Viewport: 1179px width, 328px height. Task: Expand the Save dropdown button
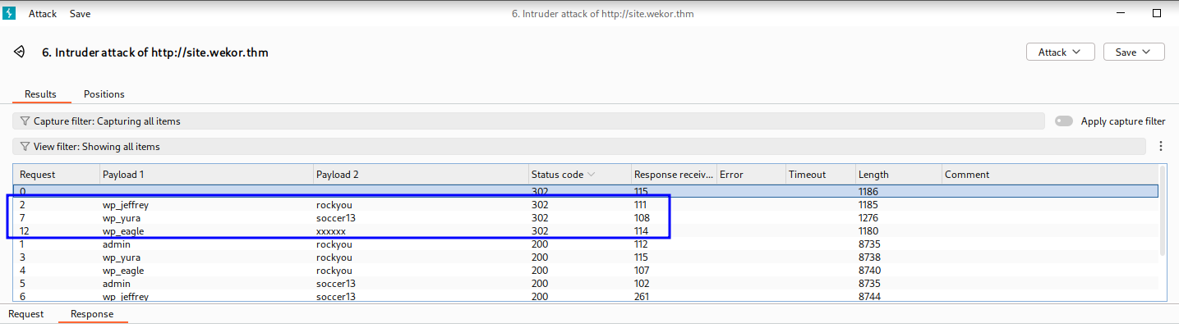[x=1133, y=52]
